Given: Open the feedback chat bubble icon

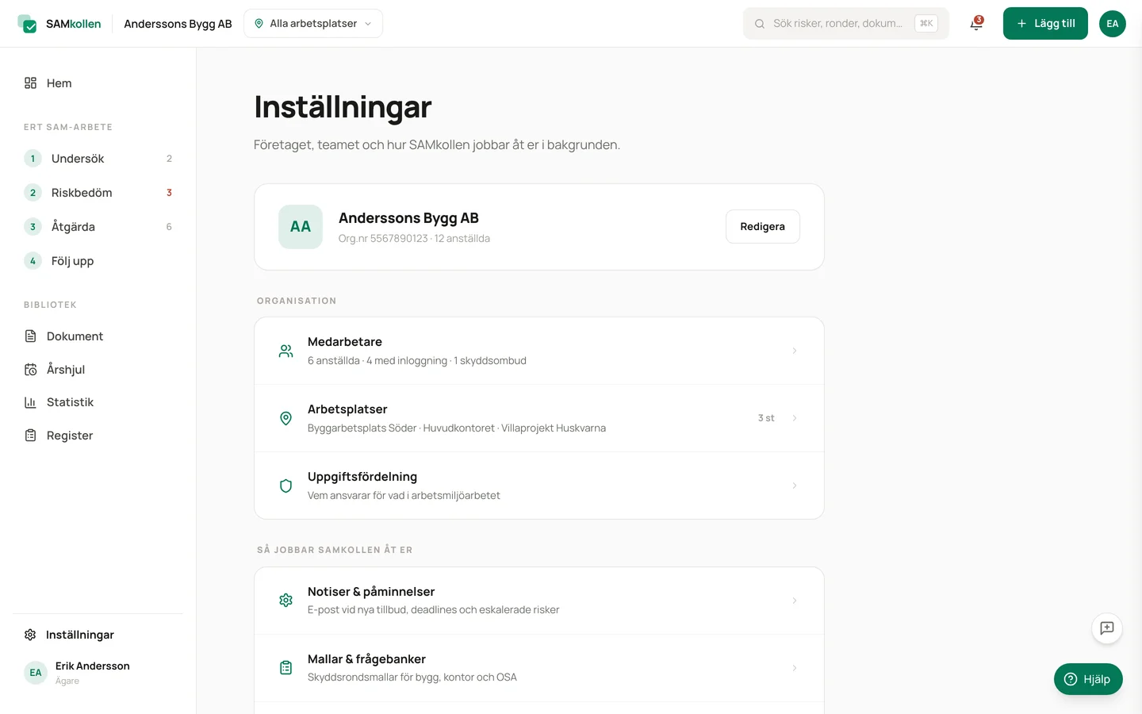Looking at the screenshot, I should (x=1107, y=628).
